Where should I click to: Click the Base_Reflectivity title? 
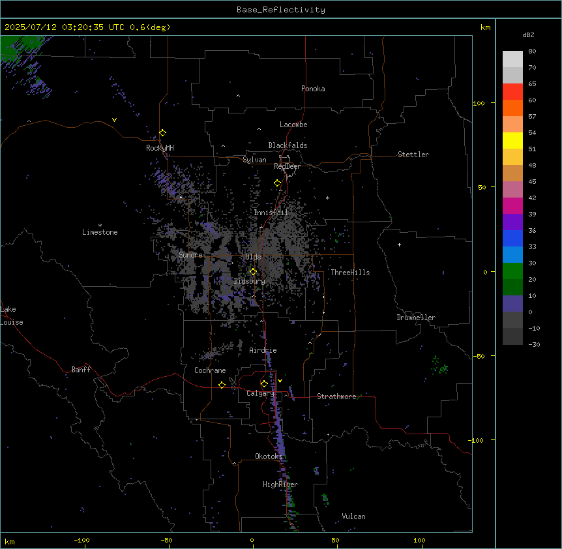281,10
